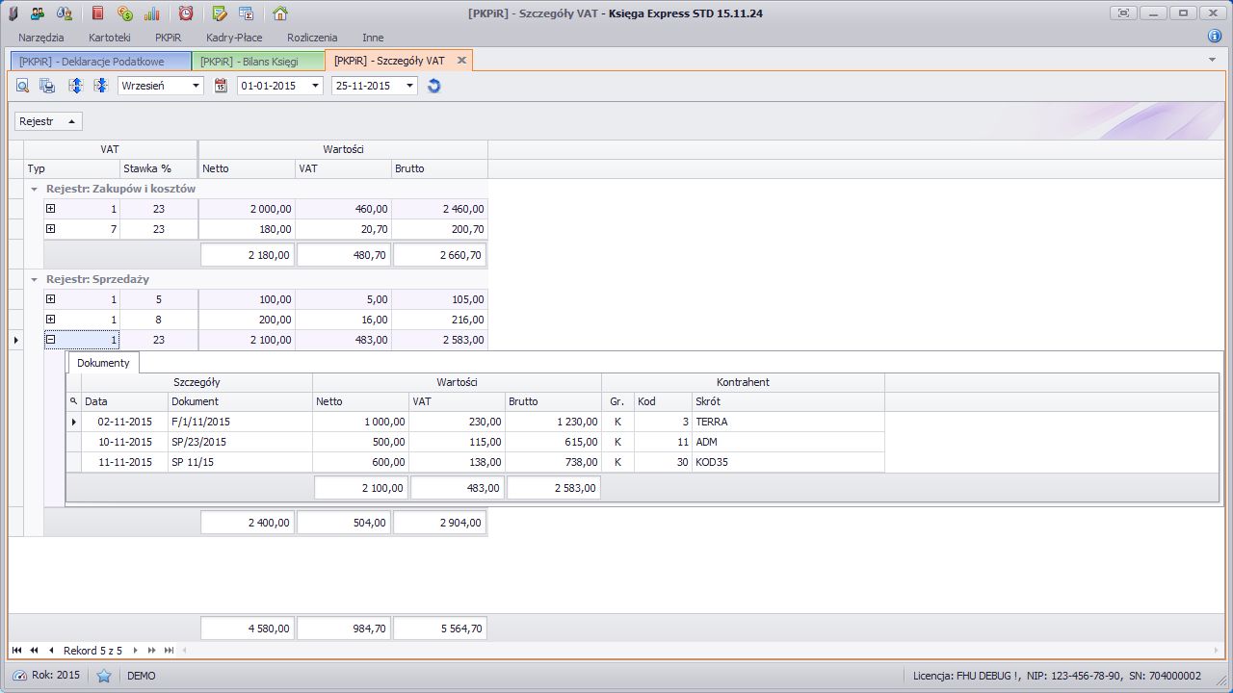Open the Kartoteki menu
Image resolution: width=1233 pixels, height=693 pixels.
110,38
